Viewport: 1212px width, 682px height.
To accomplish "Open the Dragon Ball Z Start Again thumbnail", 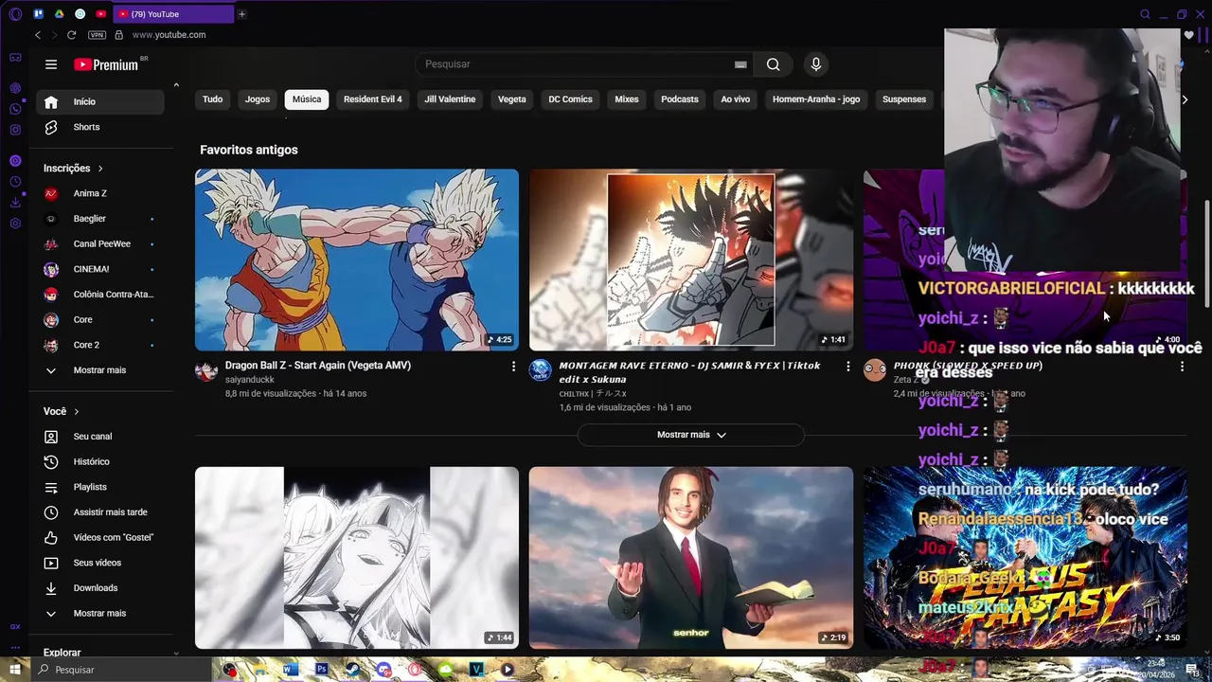I will pos(357,260).
